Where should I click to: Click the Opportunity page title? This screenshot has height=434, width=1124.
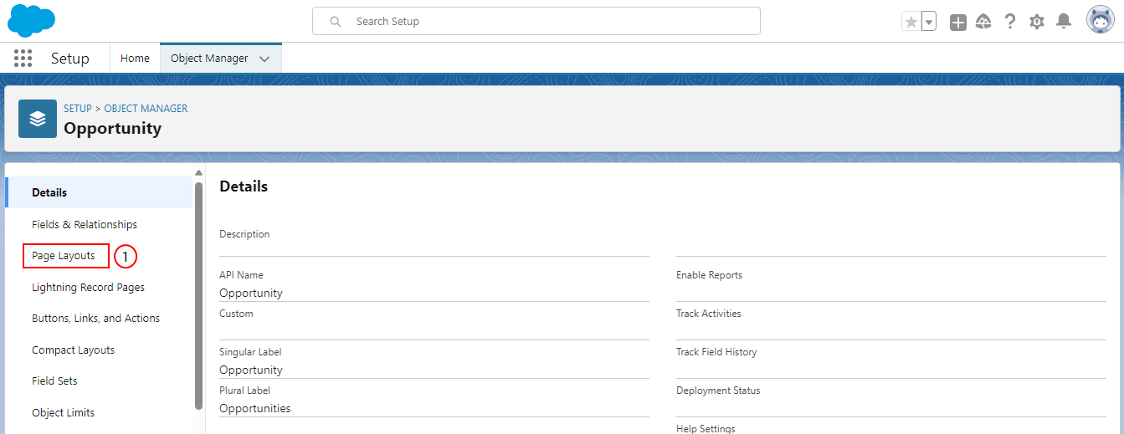[112, 128]
